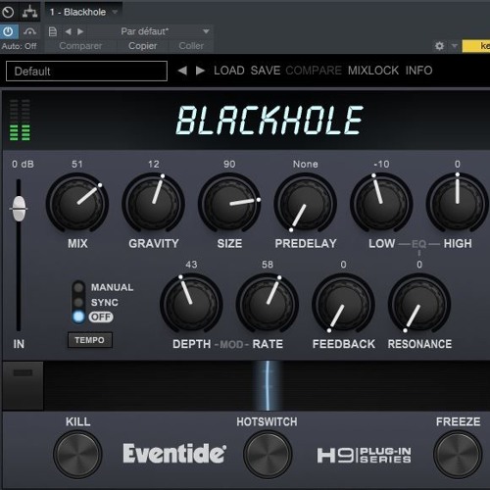Image resolution: width=490 pixels, height=490 pixels.
Task: Click the yellow 'ke' button
Action: tap(476, 46)
